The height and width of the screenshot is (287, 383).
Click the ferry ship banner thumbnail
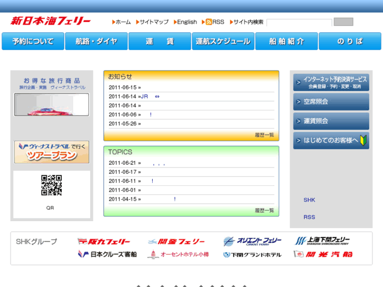click(x=52, y=105)
